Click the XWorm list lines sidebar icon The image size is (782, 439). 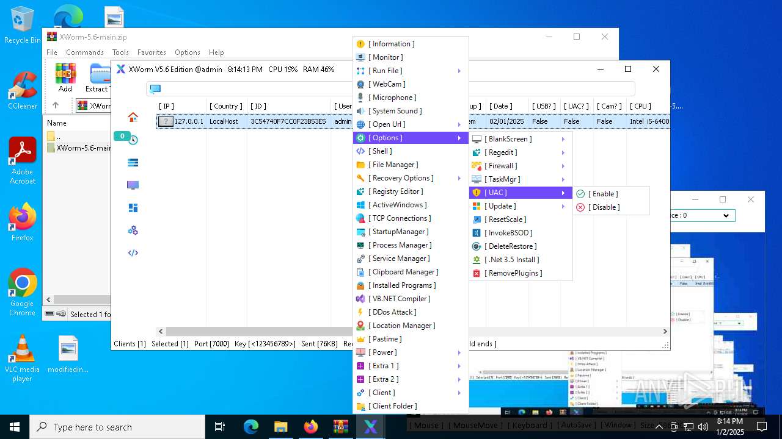pyautogui.click(x=133, y=163)
